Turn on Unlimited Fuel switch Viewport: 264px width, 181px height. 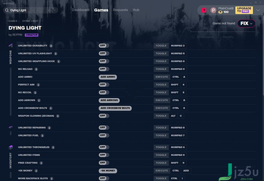[104, 135]
